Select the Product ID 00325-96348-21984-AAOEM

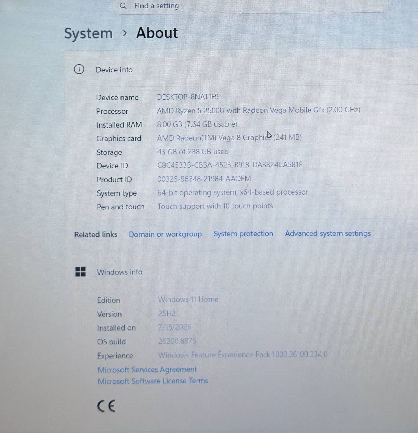[x=204, y=179]
